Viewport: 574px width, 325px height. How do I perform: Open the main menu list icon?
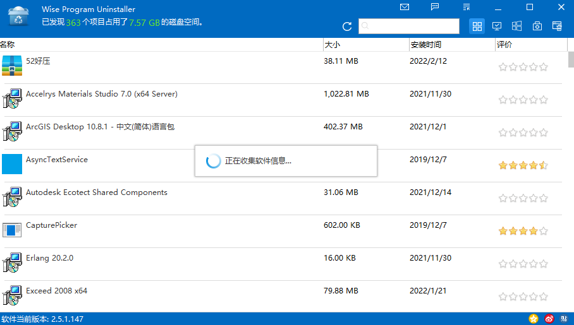point(467,7)
